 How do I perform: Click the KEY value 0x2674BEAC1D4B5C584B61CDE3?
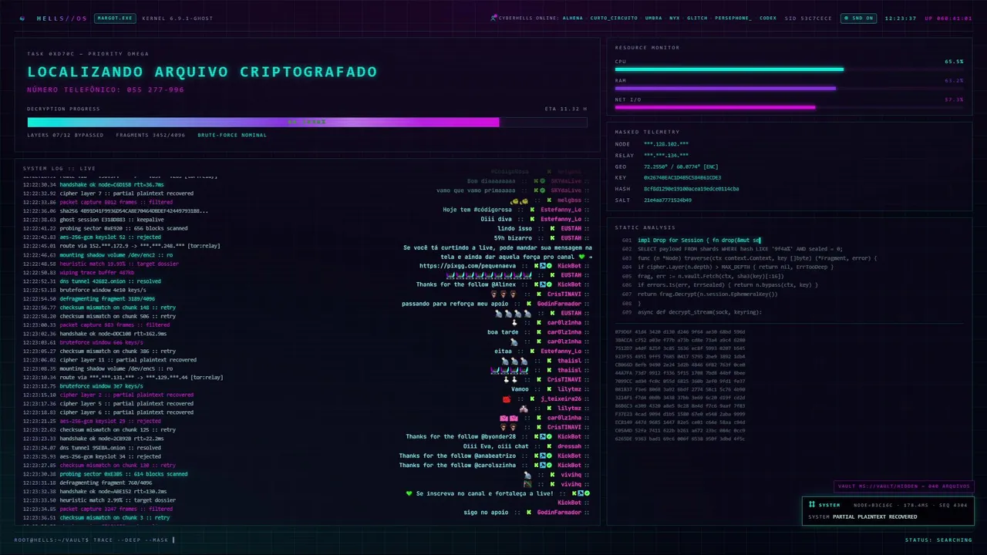click(x=682, y=177)
